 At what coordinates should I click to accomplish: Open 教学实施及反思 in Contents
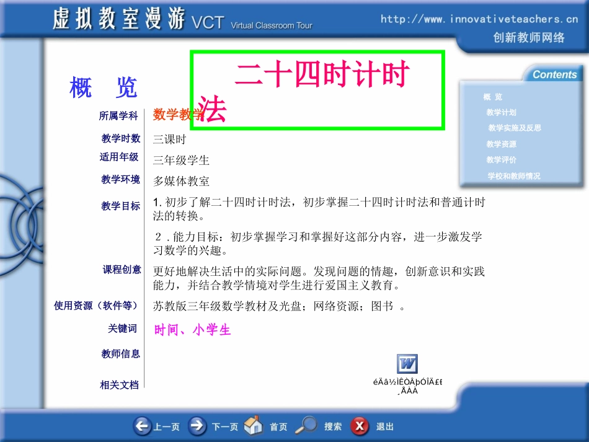[515, 128]
